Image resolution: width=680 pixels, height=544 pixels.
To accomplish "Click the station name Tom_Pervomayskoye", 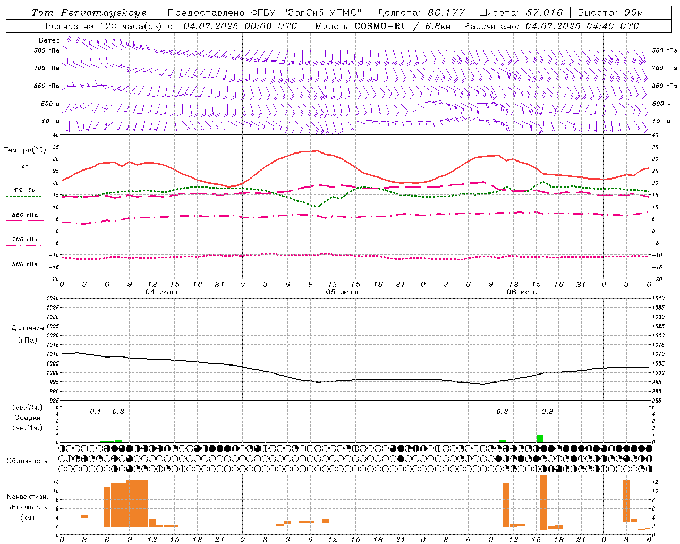I will point(89,13).
